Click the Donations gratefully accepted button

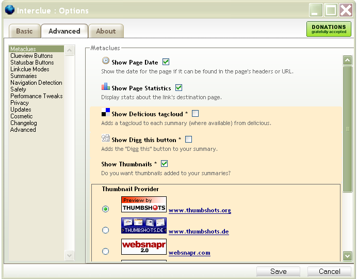click(329, 29)
